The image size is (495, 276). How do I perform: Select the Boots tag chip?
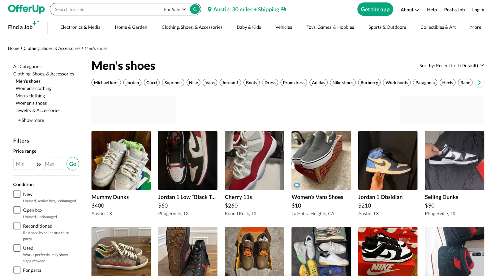(252, 82)
